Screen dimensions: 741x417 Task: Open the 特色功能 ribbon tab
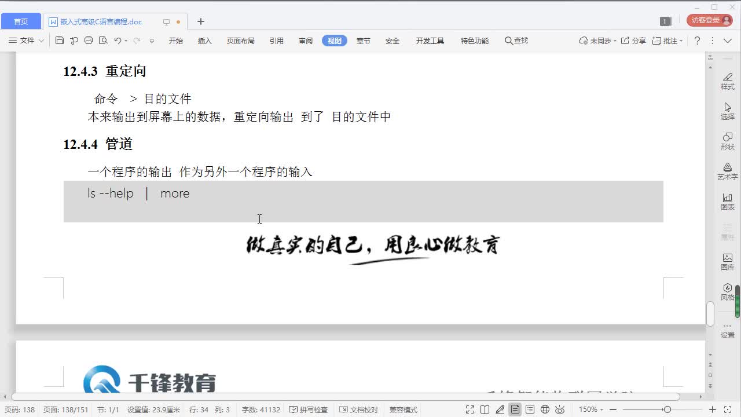[x=475, y=41]
